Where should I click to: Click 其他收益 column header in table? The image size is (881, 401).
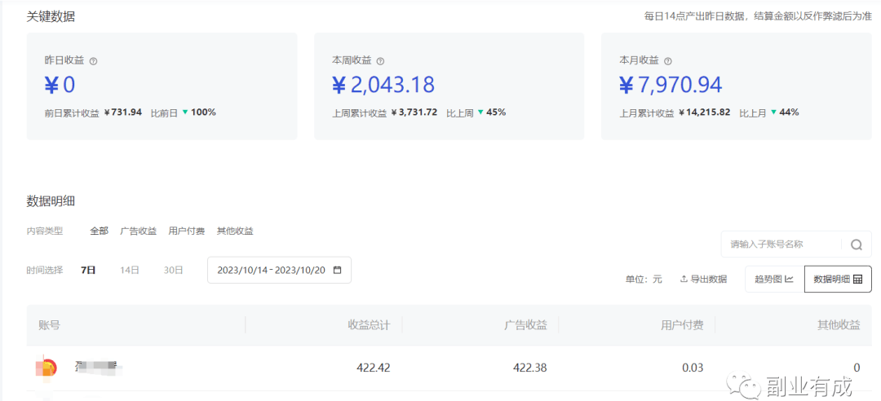839,324
